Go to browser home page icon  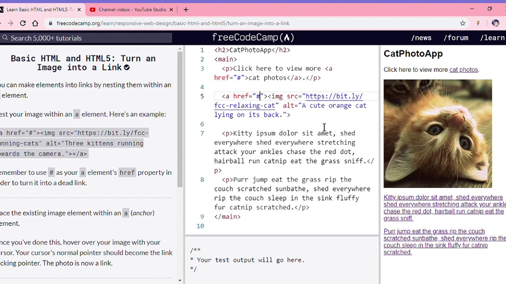pyautogui.click(x=35, y=23)
